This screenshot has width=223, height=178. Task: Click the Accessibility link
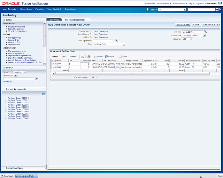click(150, 3)
